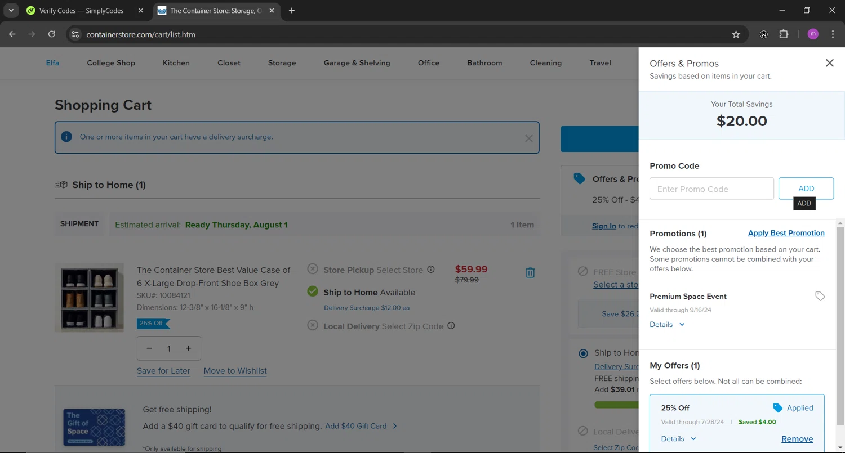The width and height of the screenshot is (845, 453).
Task: Reload the current page
Action: tap(52, 34)
